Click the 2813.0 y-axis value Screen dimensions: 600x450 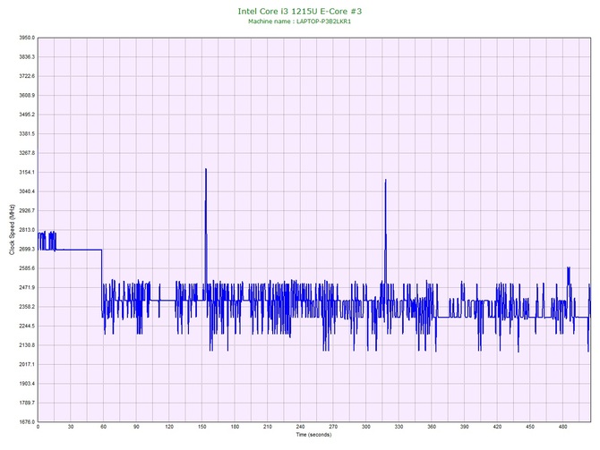tap(27, 230)
